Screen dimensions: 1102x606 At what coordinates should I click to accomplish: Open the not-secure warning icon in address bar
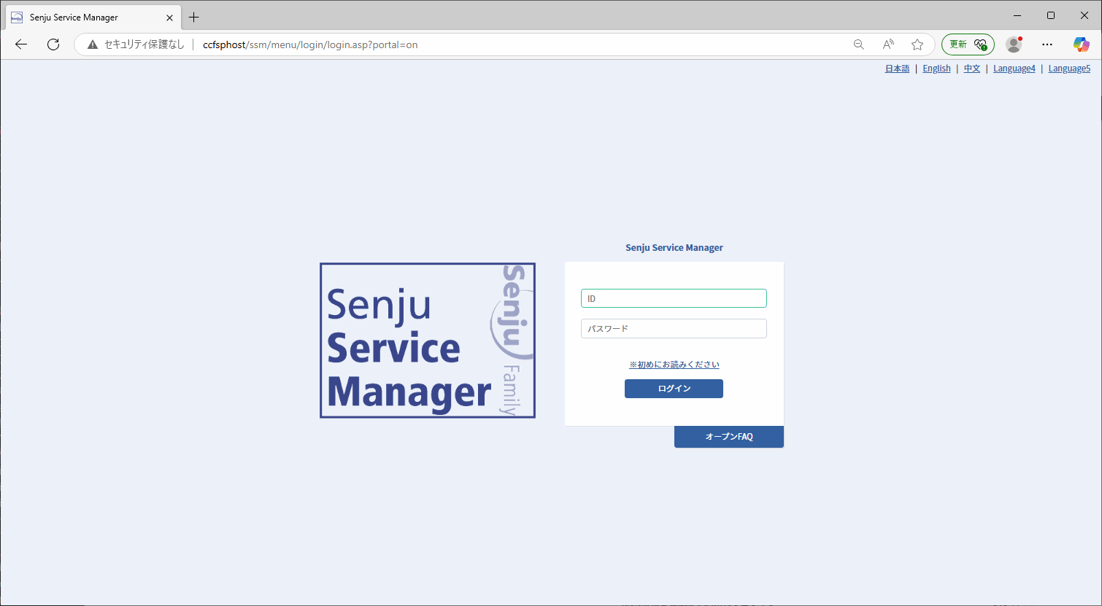pyautogui.click(x=92, y=44)
